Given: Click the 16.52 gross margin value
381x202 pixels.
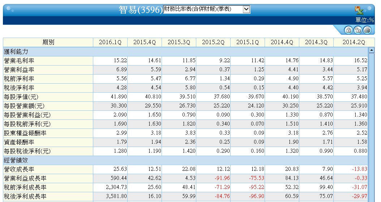Looking at the screenshot, I should click(361, 60).
